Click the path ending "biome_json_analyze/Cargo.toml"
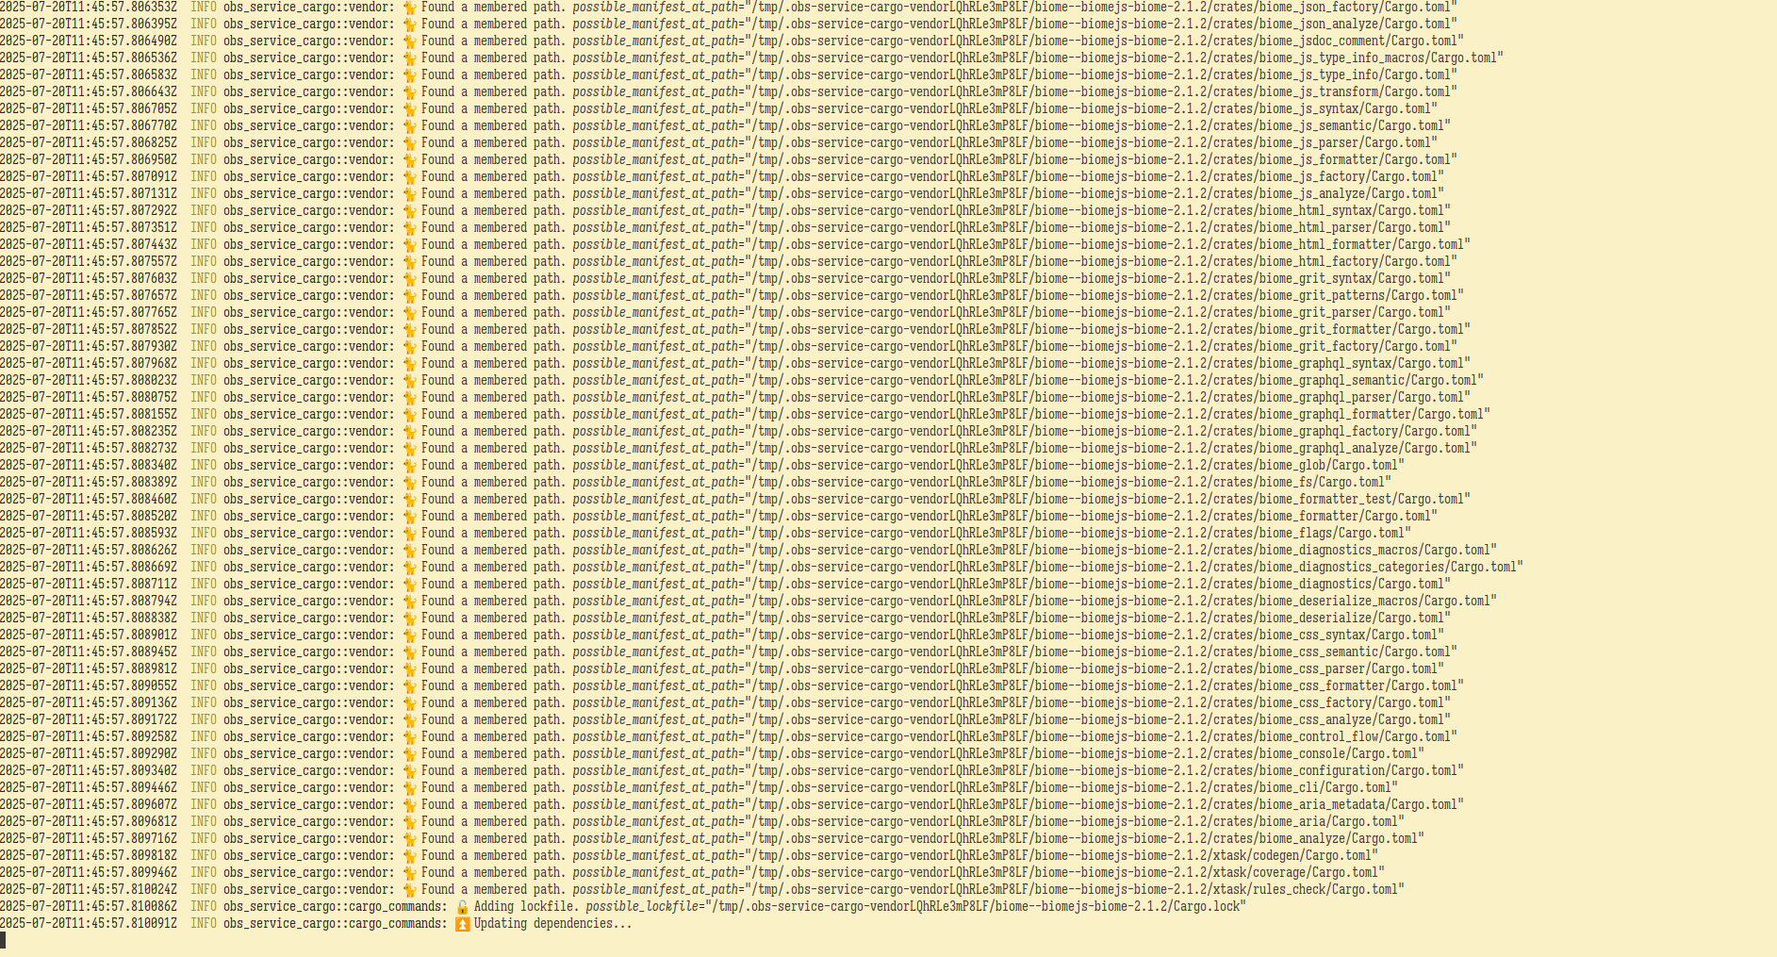This screenshot has width=1777, height=957. (1100, 24)
